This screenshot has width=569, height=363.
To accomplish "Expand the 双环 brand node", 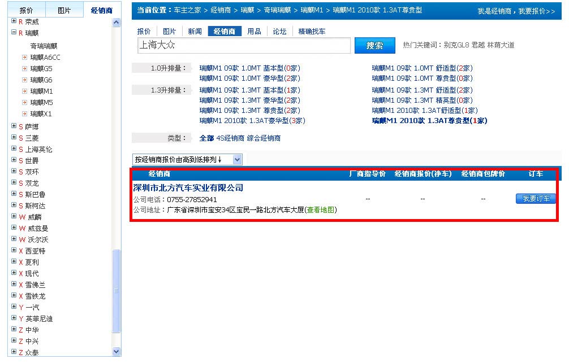I will 14,170.
